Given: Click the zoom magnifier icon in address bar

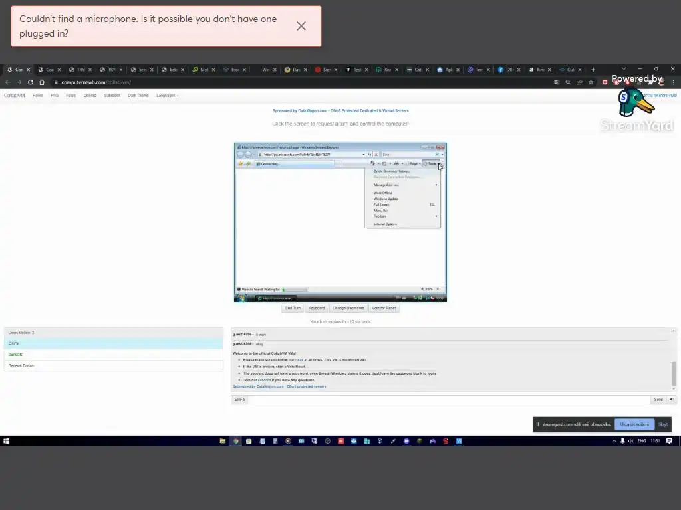Looking at the screenshot, I should click(x=568, y=82).
